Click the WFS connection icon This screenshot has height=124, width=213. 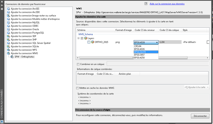point(9,50)
